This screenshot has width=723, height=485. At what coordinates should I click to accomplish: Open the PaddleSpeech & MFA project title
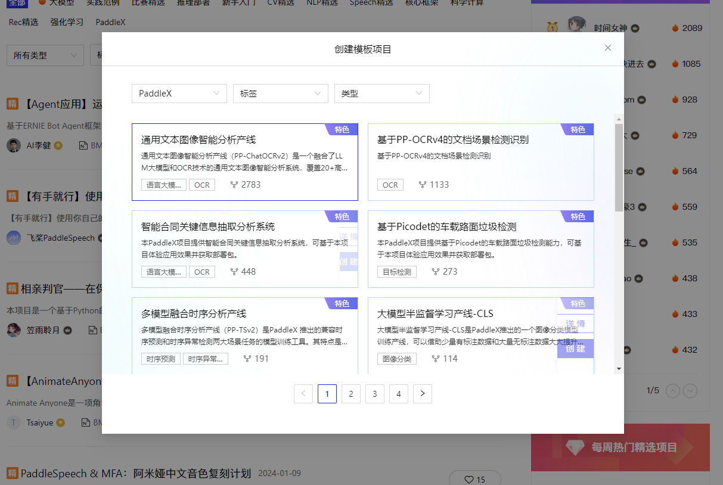pyautogui.click(x=136, y=474)
